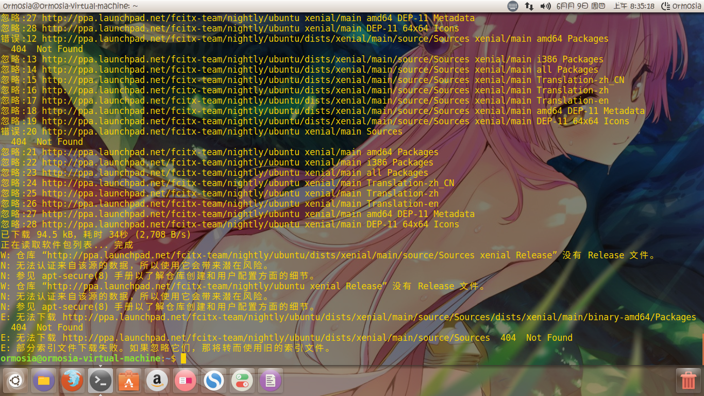
Task: Click the 错误:12 amd64 Packages line
Action: coord(305,39)
